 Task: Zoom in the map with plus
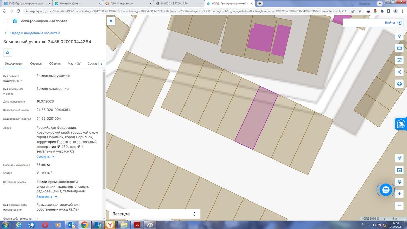click(x=399, y=194)
